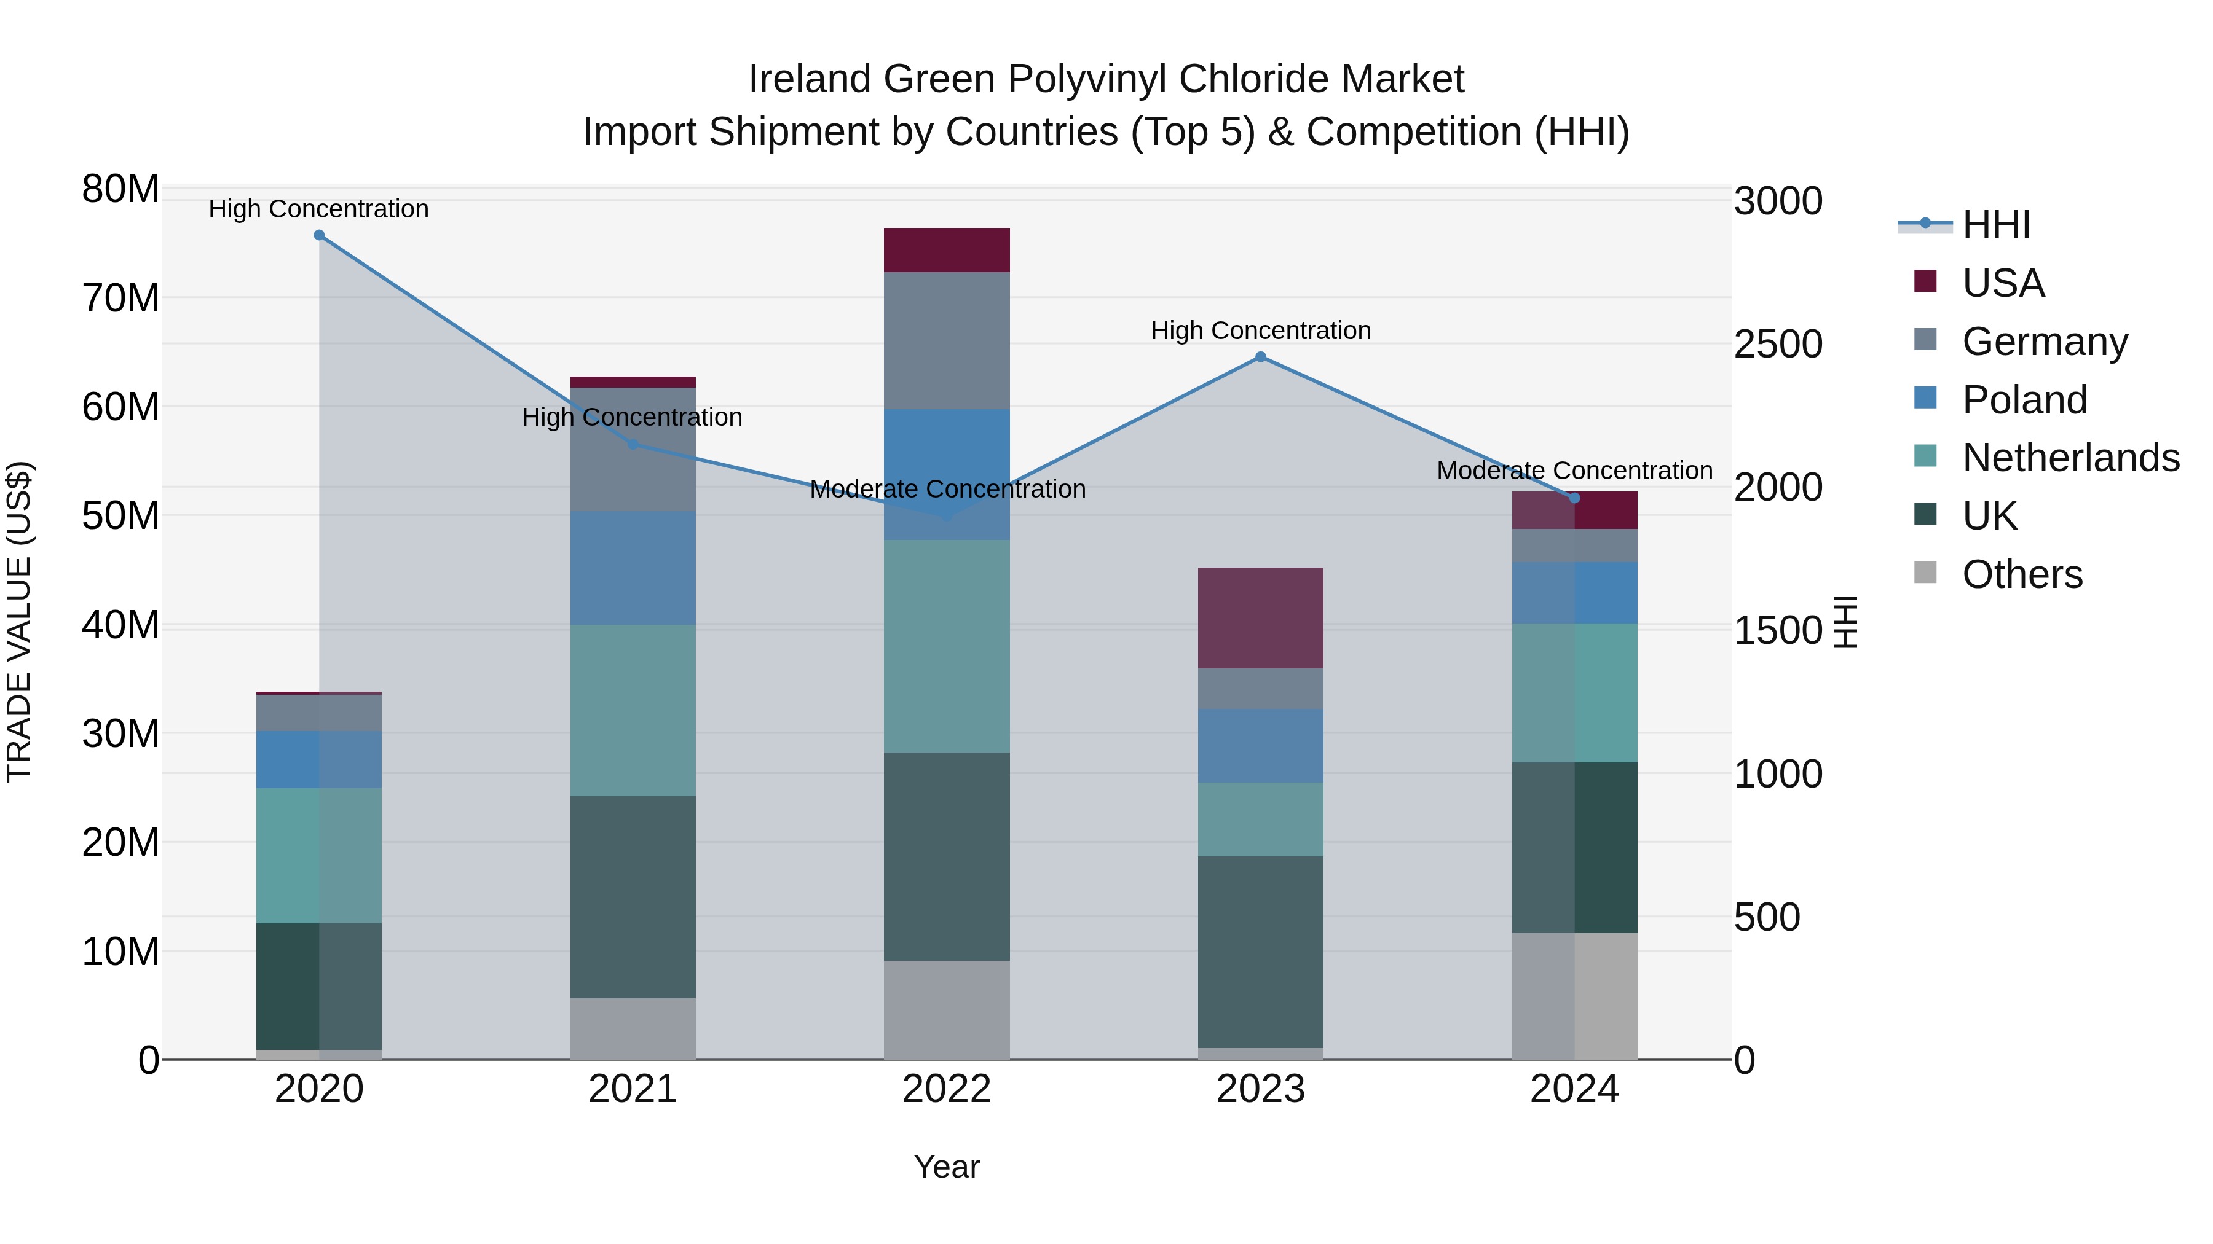Select the 2024 HHI data point

click(x=1575, y=498)
